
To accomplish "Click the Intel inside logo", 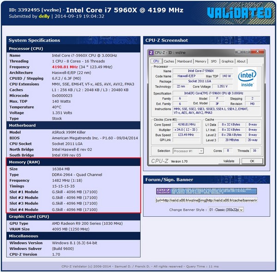I will click(x=247, y=78).
